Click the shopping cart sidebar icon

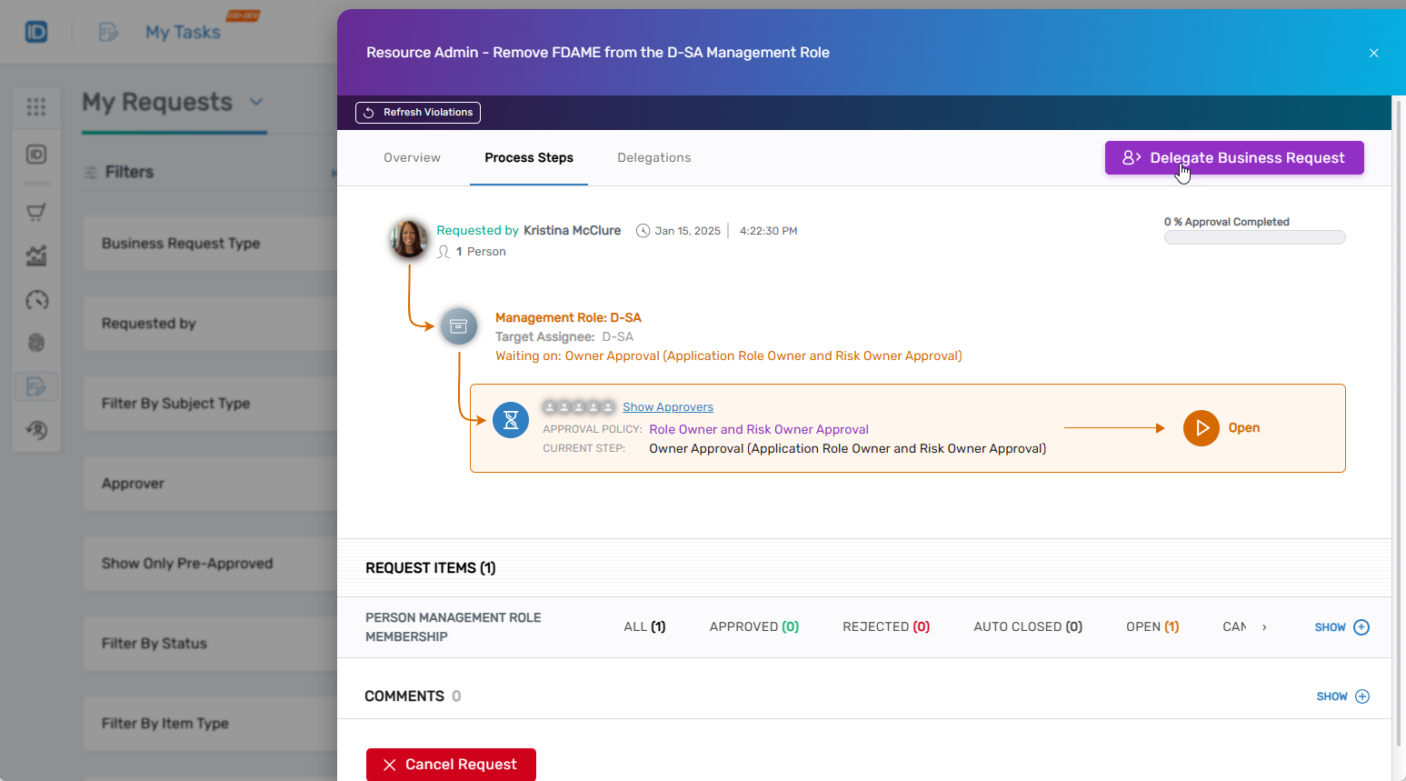point(36,213)
